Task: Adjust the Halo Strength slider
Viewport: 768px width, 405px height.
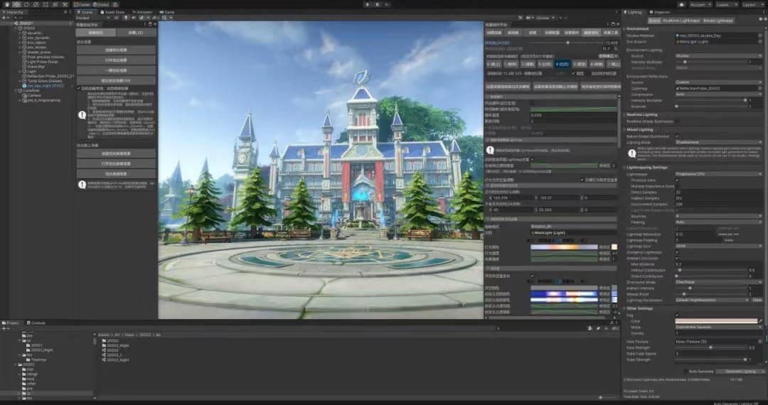Action: (710, 347)
